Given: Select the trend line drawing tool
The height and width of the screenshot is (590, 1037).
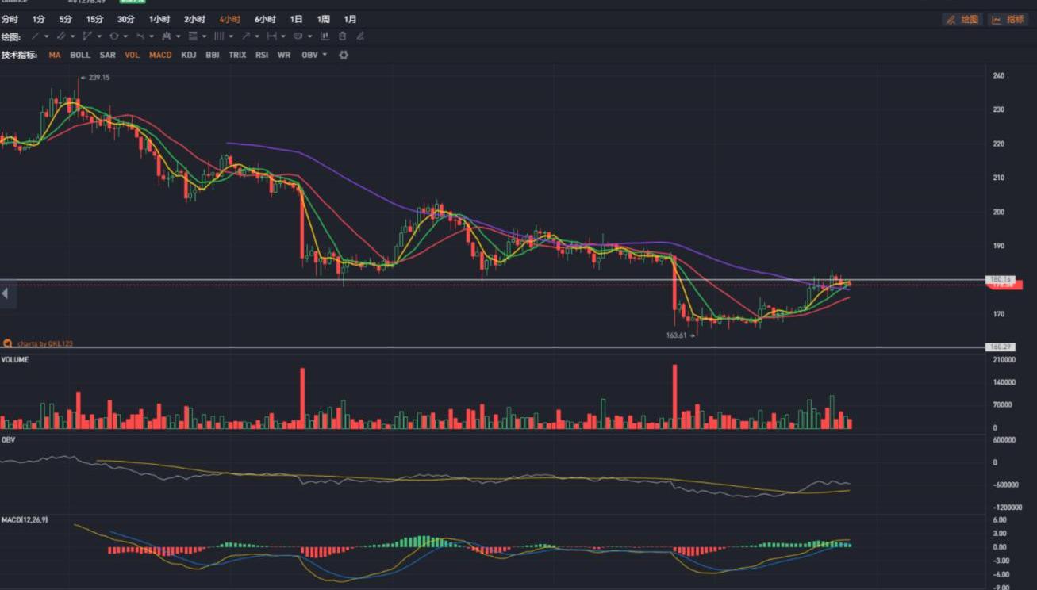Looking at the screenshot, I should coord(35,36).
